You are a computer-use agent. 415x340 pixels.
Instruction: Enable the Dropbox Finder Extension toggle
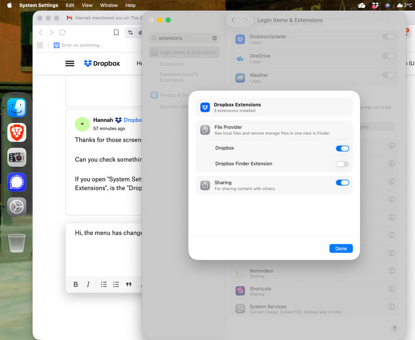(x=342, y=164)
